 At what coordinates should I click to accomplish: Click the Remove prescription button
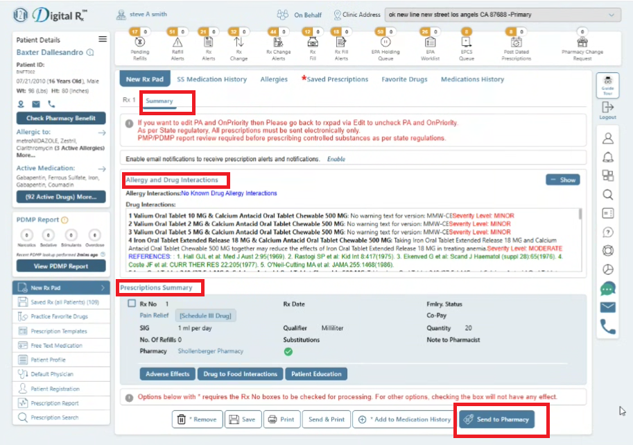pos(198,419)
